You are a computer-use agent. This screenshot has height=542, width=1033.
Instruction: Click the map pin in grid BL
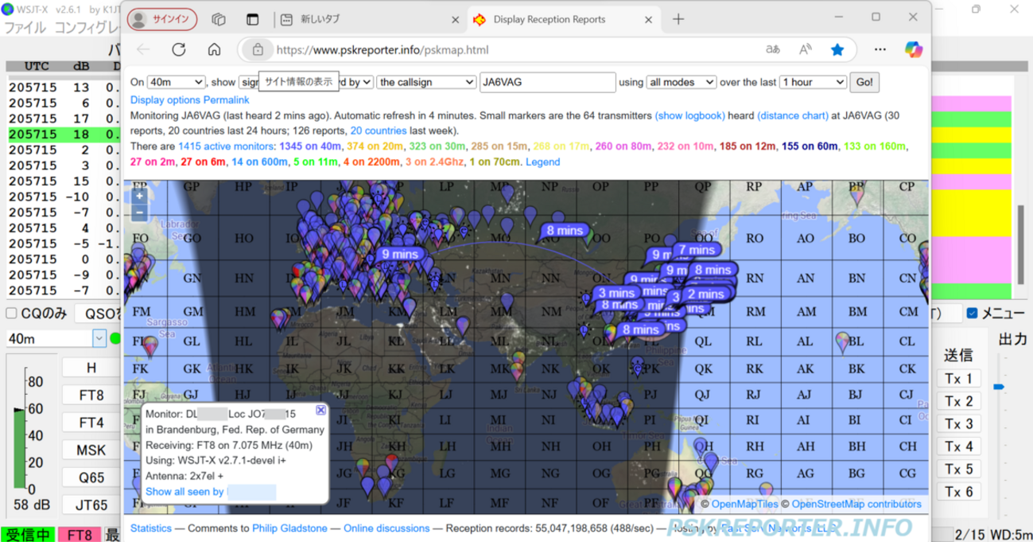tap(843, 343)
